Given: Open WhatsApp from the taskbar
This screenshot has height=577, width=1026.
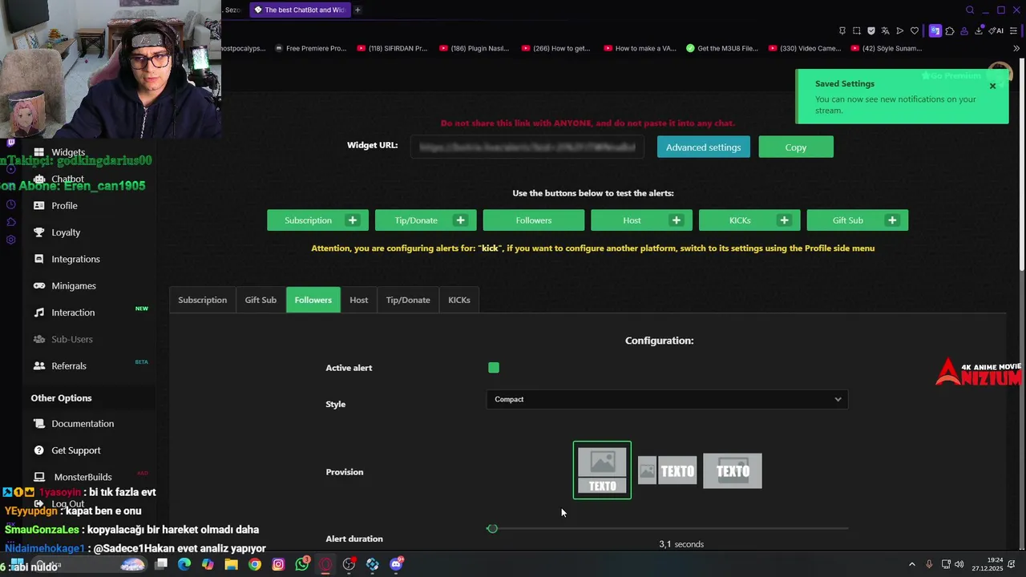Looking at the screenshot, I should coord(302,564).
